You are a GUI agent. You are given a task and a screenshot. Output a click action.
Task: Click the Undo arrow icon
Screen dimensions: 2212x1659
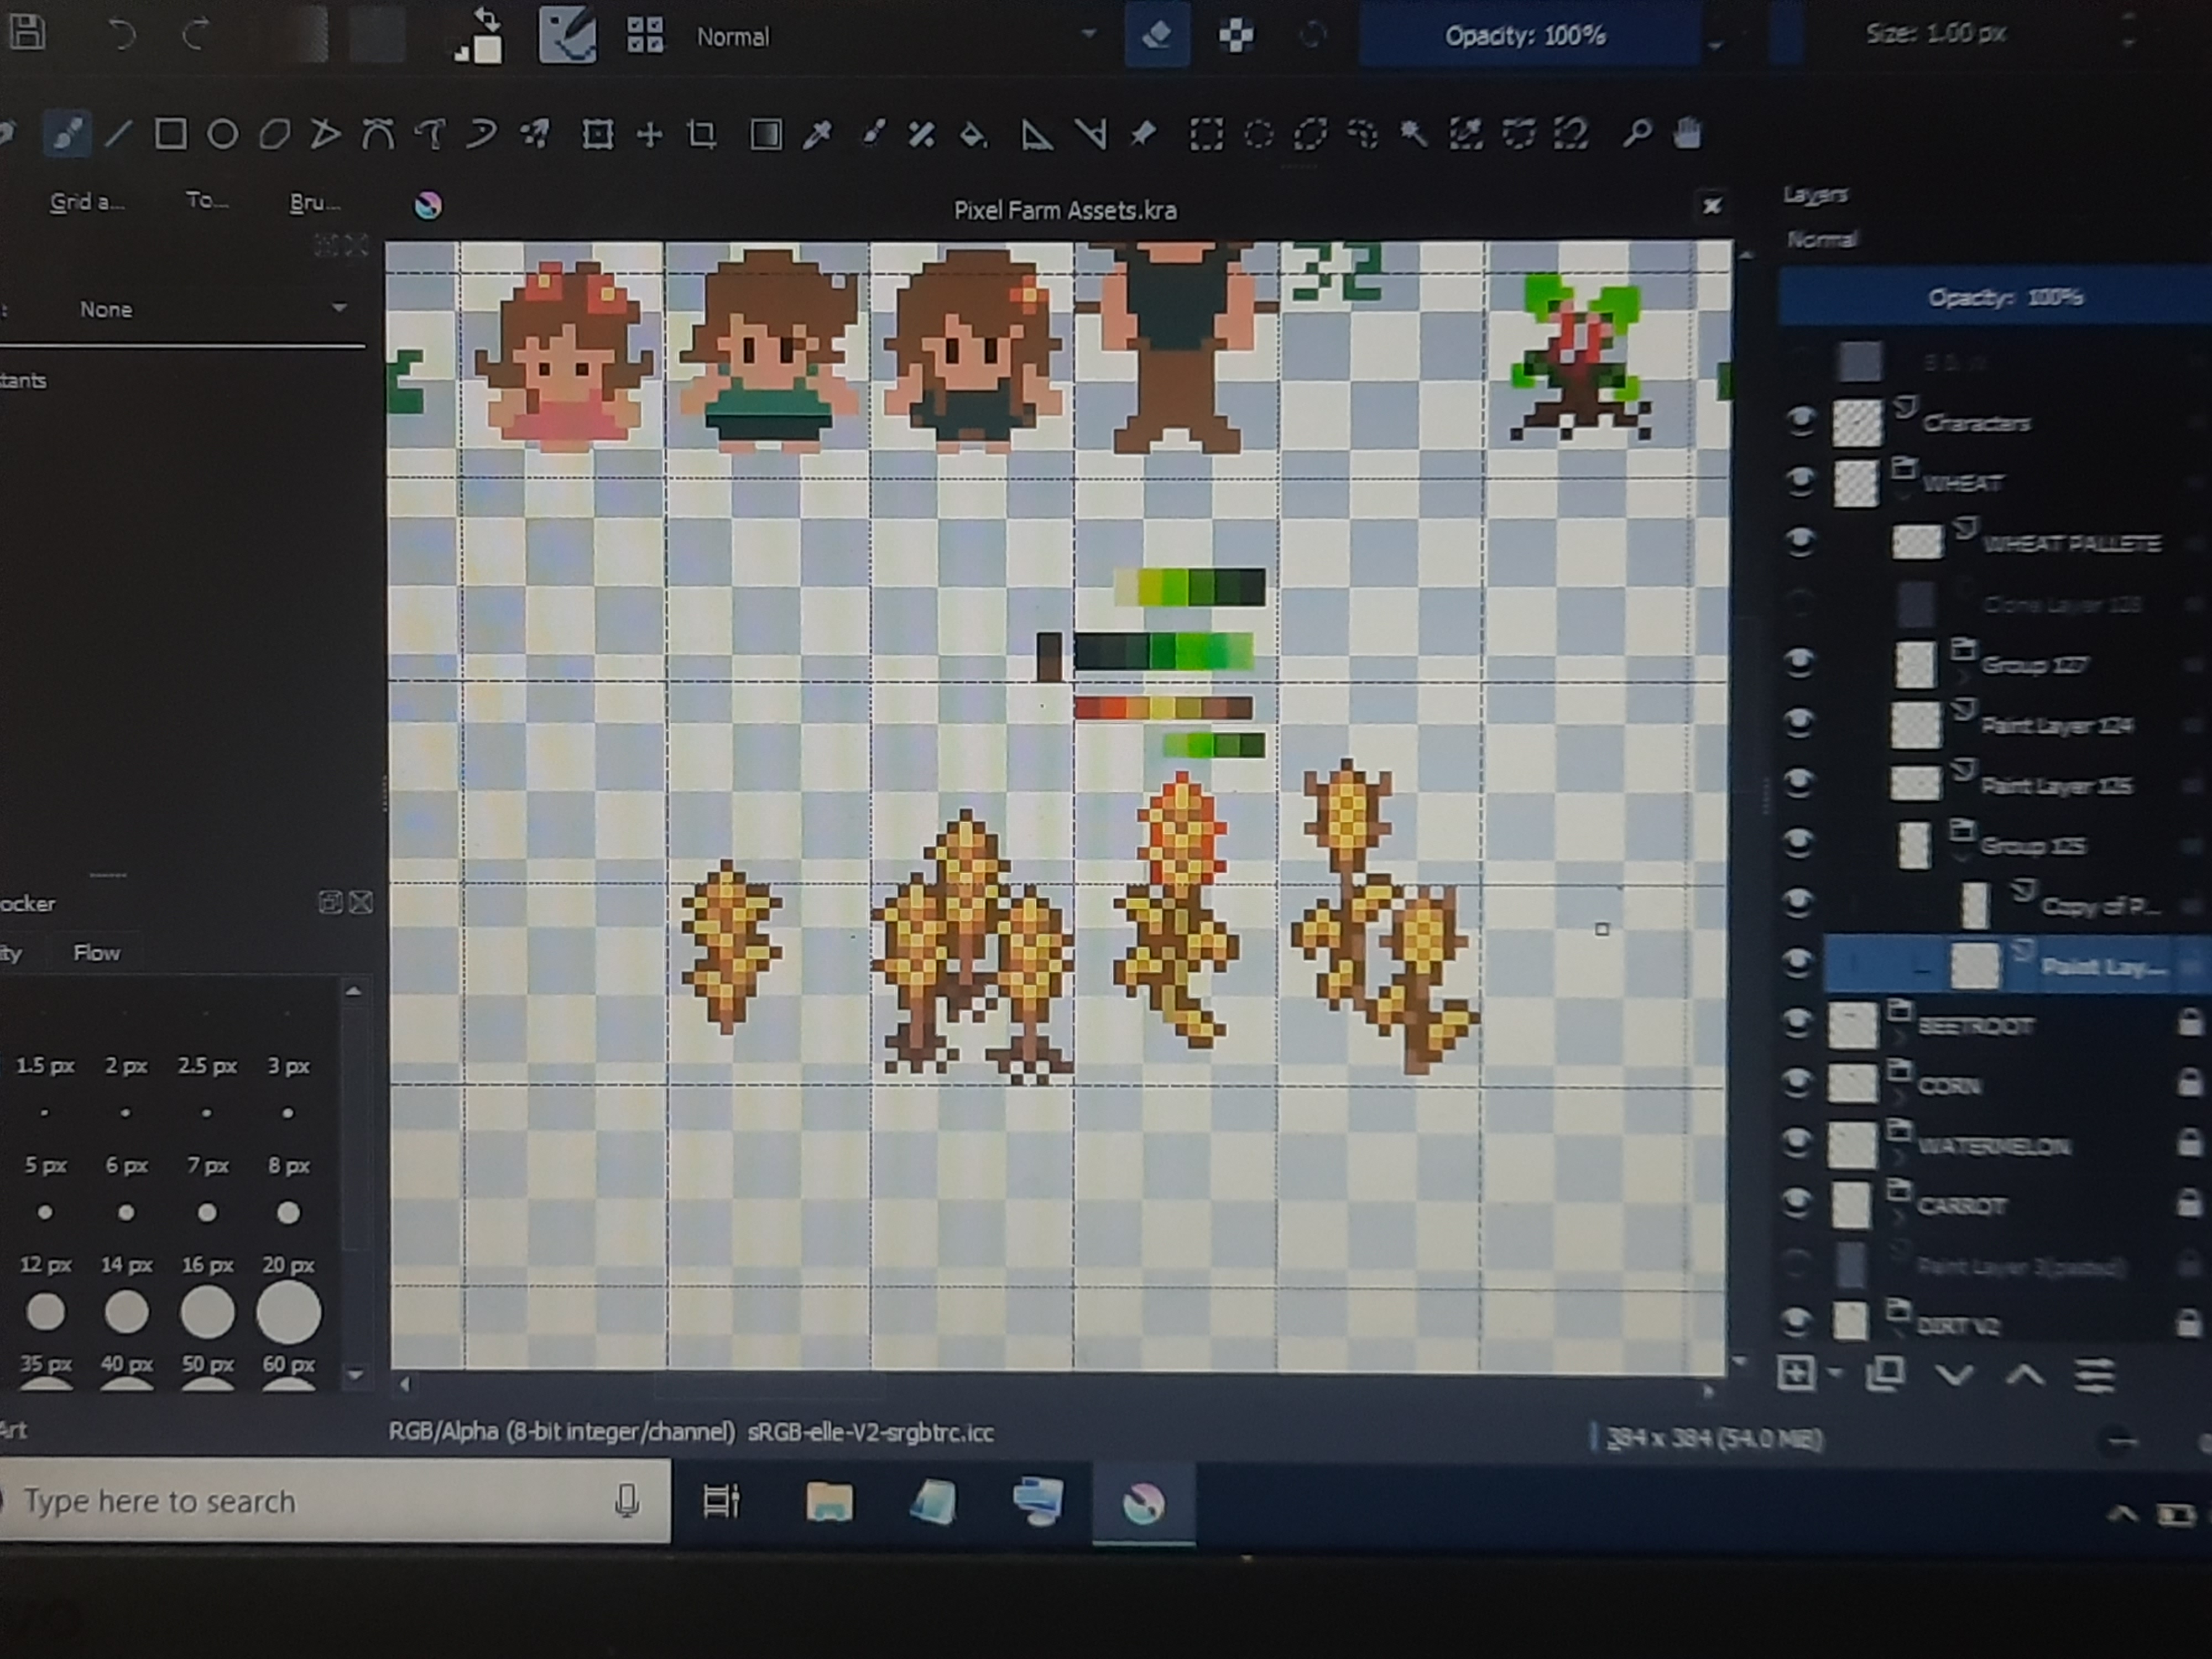(x=122, y=35)
